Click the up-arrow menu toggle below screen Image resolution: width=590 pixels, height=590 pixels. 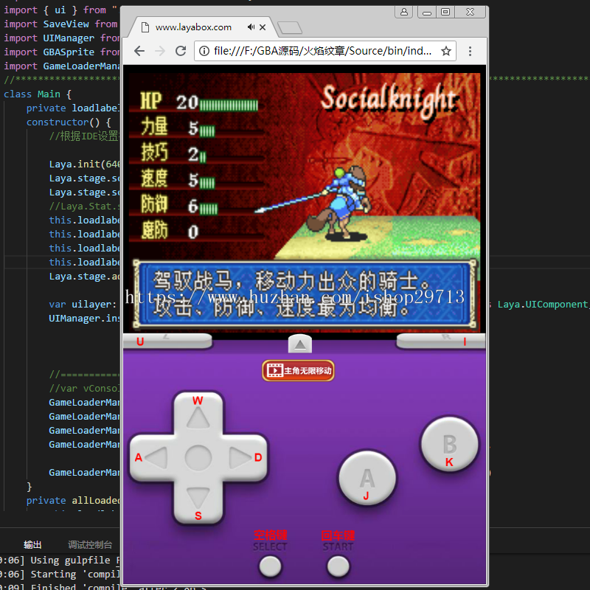[300, 344]
